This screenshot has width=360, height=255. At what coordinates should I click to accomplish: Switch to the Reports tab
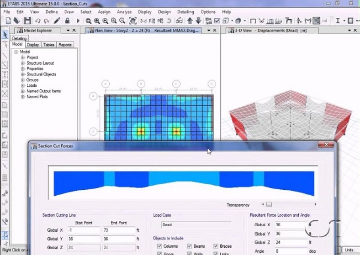tap(65, 45)
